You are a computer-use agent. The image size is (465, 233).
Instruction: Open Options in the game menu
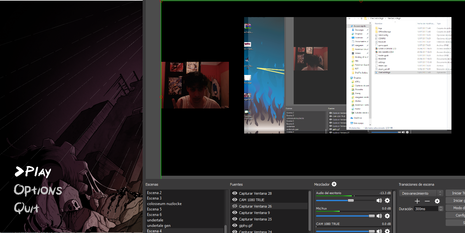coord(38,190)
